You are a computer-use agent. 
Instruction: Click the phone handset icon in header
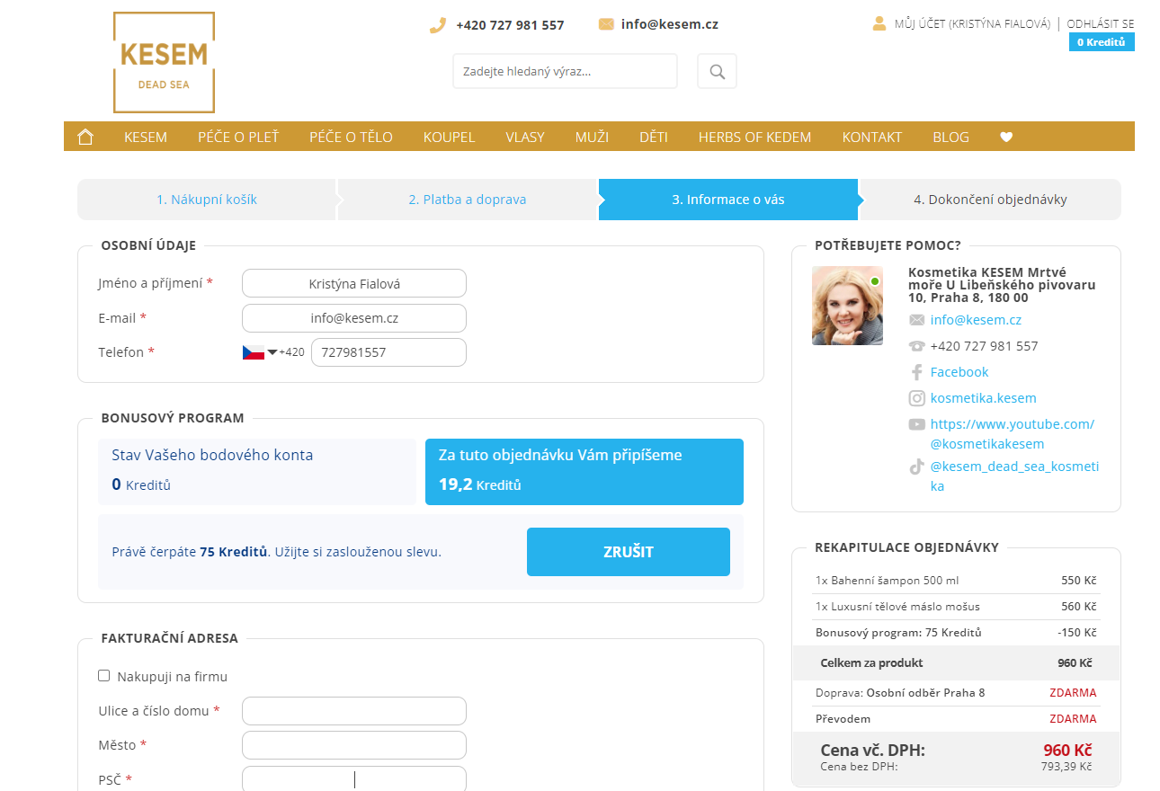click(x=438, y=25)
